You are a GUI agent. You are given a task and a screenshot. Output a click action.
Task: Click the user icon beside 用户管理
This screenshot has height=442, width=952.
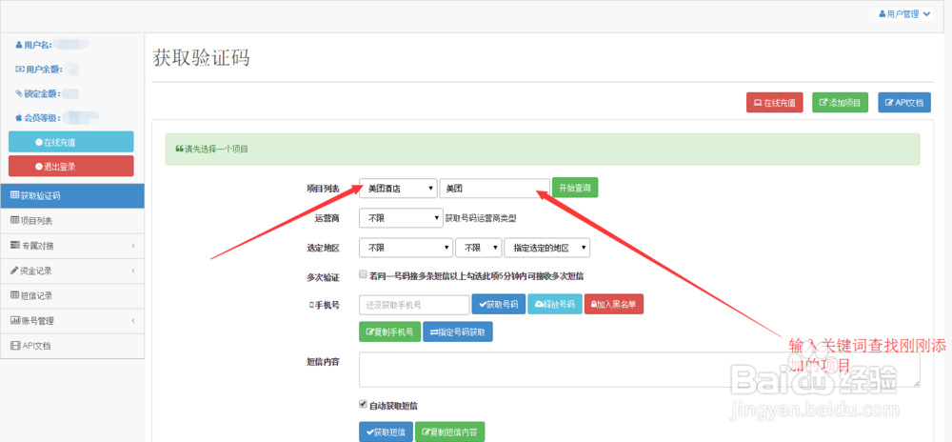[883, 14]
